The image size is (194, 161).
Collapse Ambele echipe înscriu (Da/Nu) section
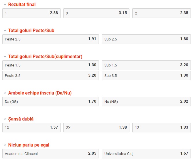coord(5,93)
